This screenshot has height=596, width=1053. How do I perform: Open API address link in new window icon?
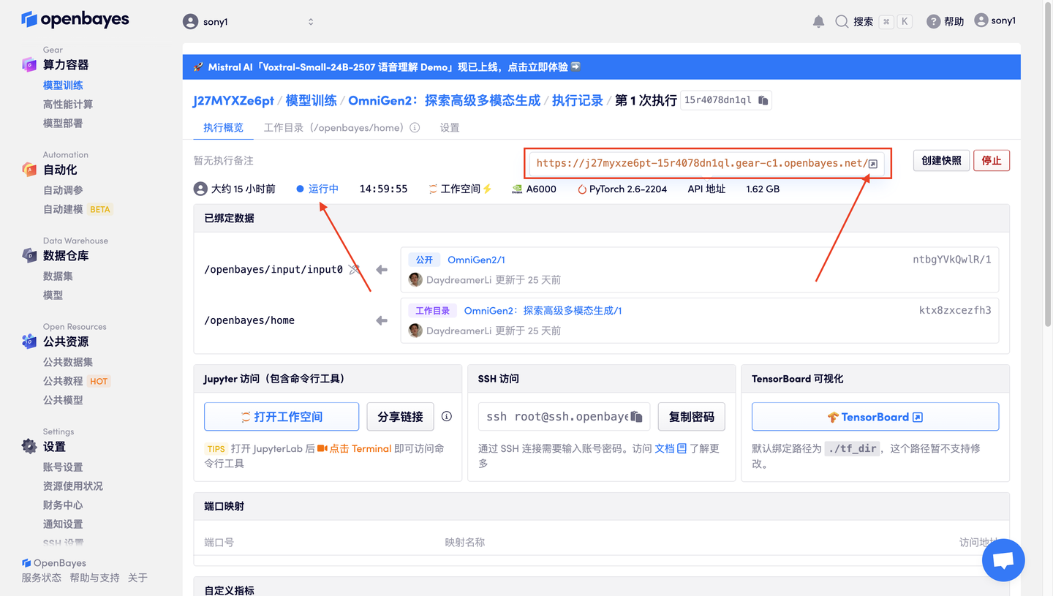click(872, 164)
